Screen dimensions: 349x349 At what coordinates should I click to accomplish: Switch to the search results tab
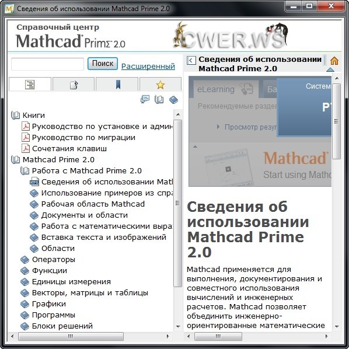(x=74, y=84)
